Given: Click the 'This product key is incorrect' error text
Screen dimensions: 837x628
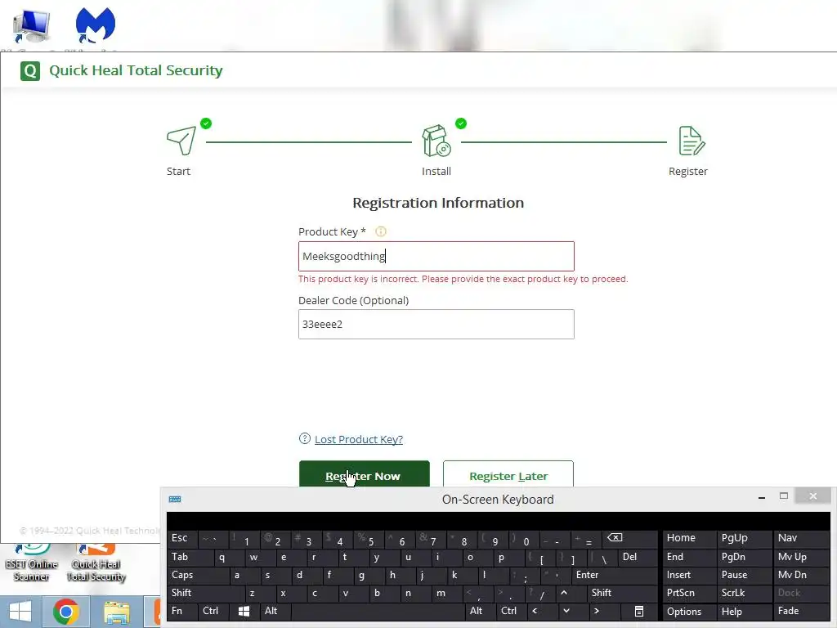Looking at the screenshot, I should (463, 279).
